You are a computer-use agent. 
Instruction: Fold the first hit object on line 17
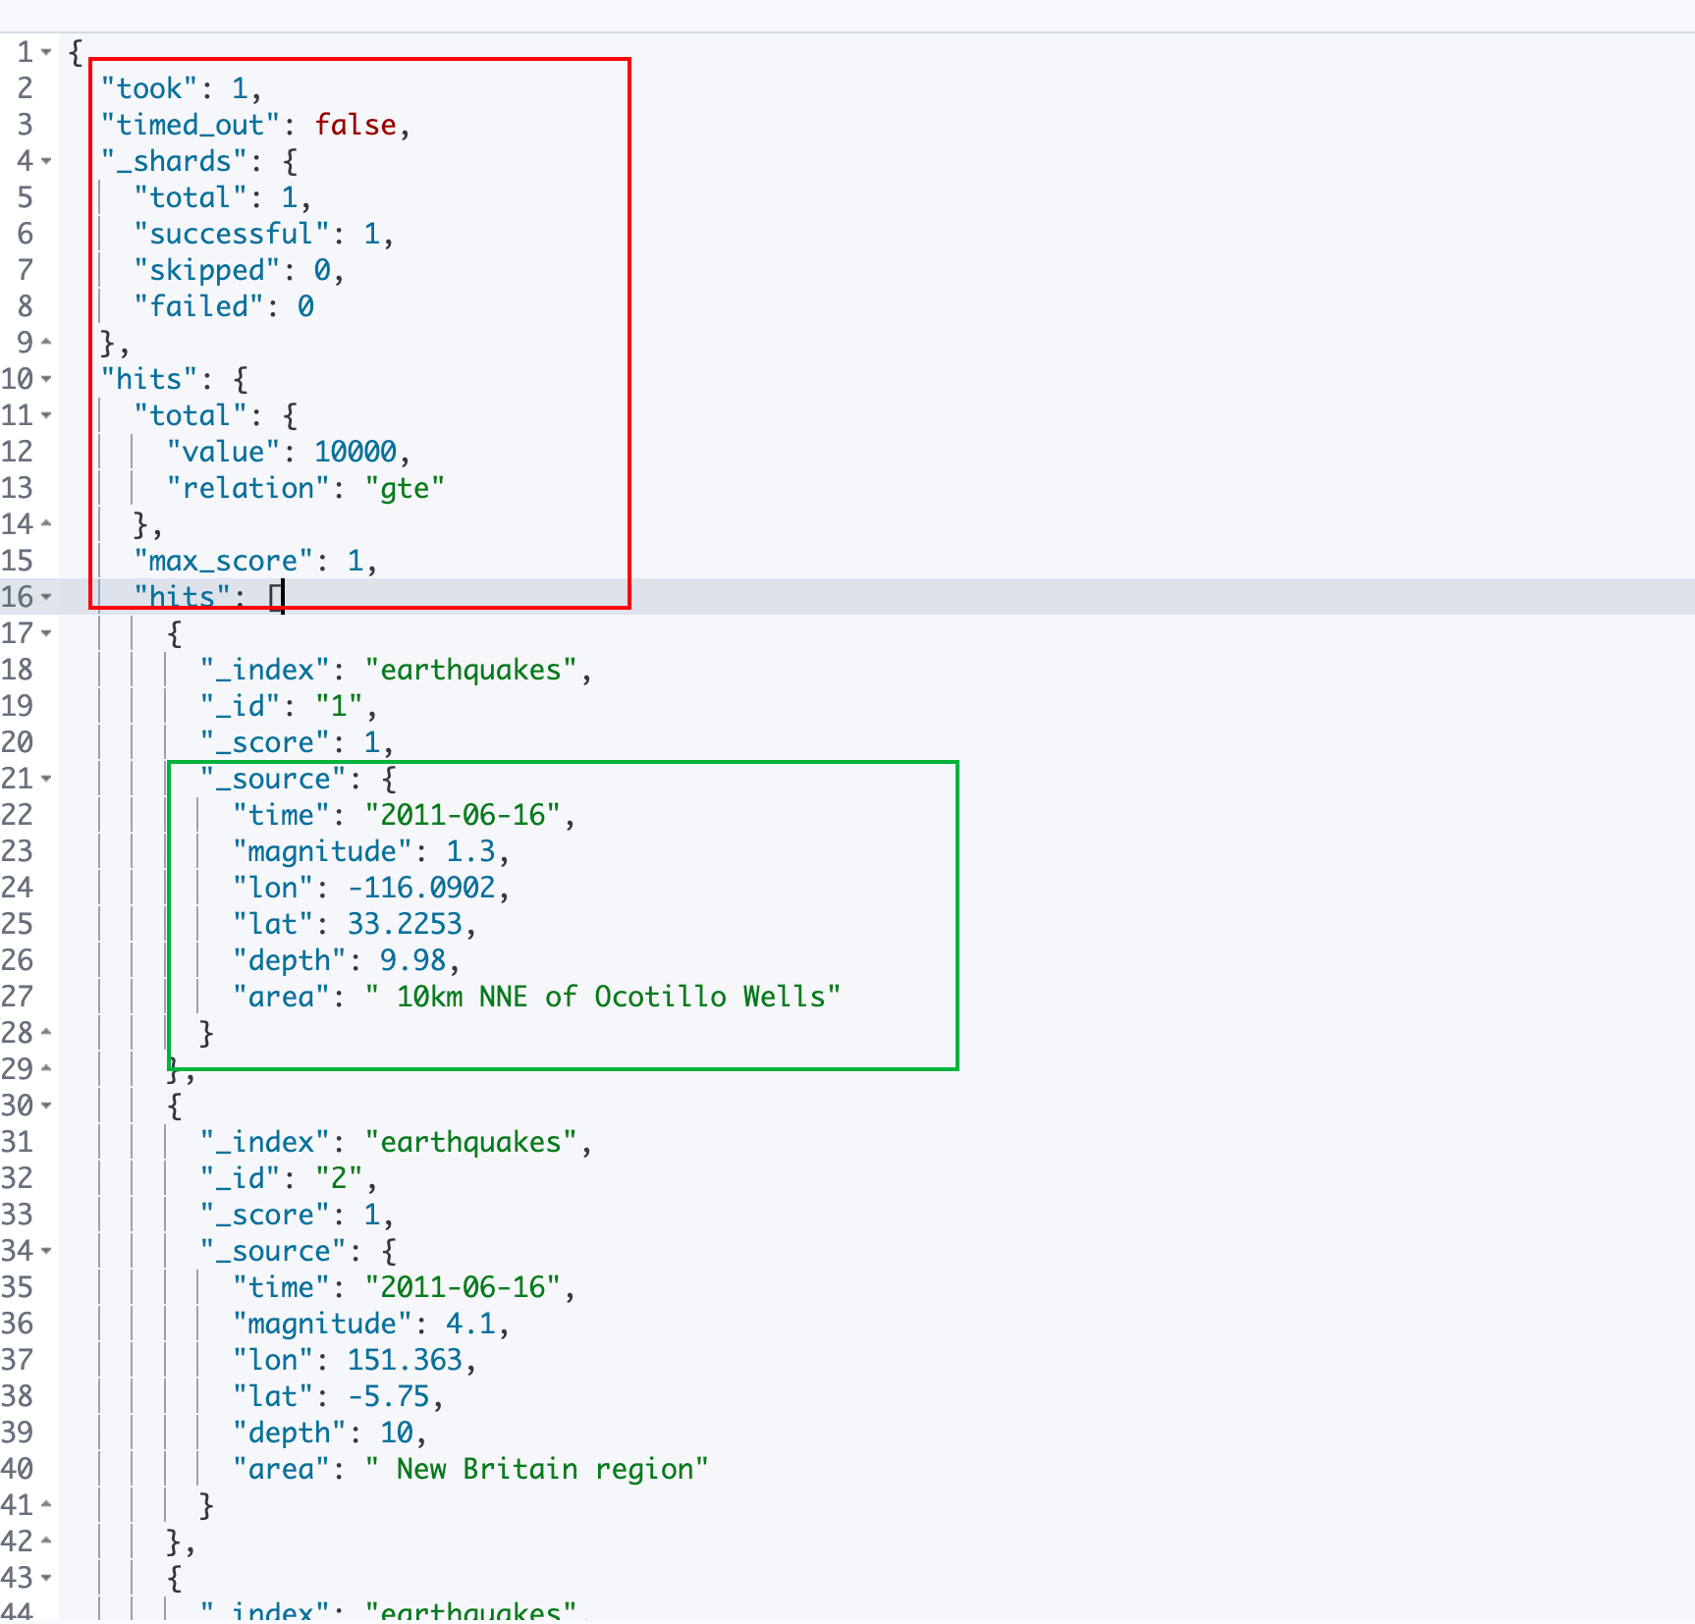tap(46, 633)
